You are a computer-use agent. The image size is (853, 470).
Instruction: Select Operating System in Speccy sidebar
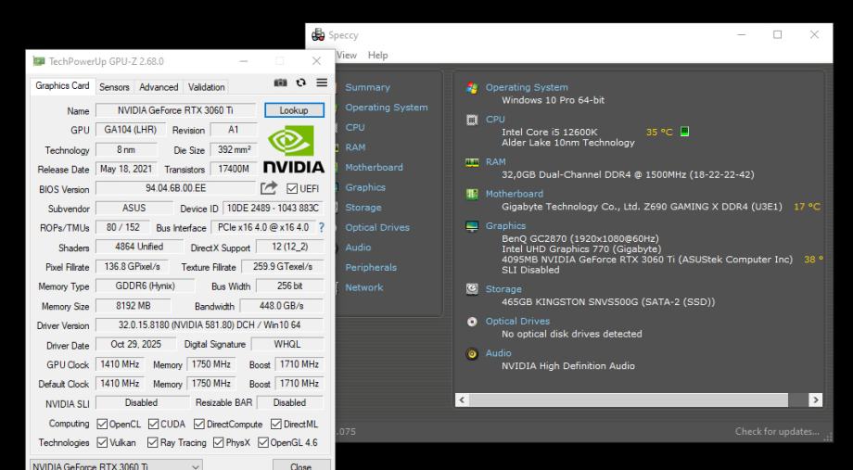[x=387, y=108]
